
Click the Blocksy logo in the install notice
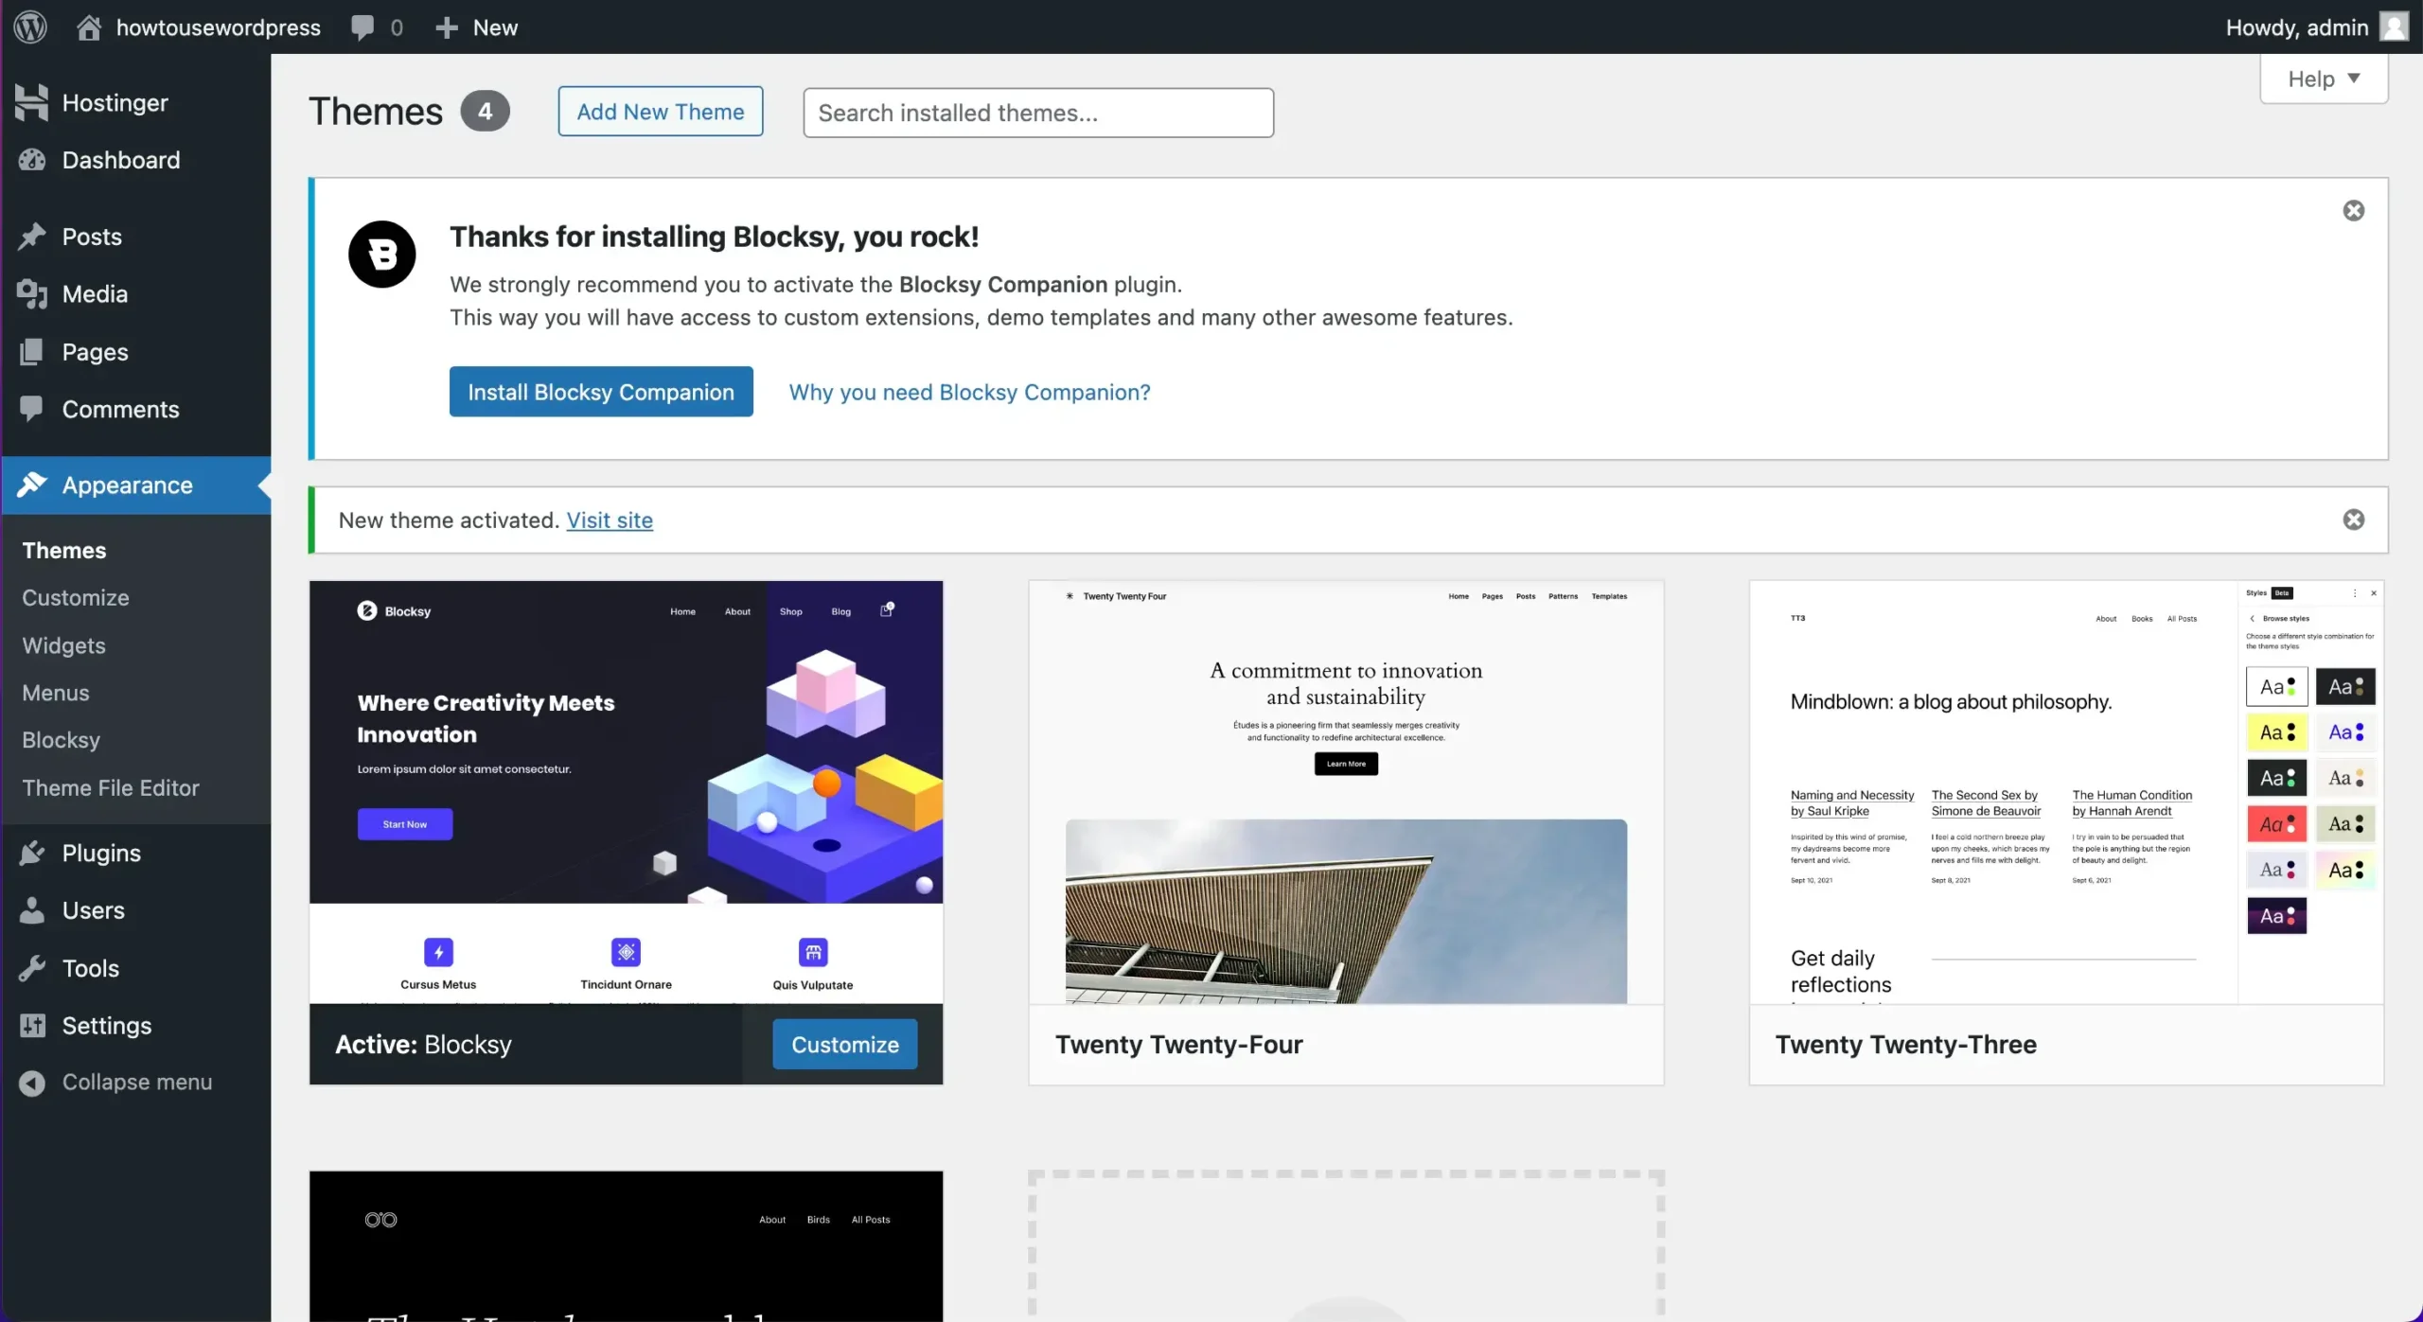(x=382, y=255)
